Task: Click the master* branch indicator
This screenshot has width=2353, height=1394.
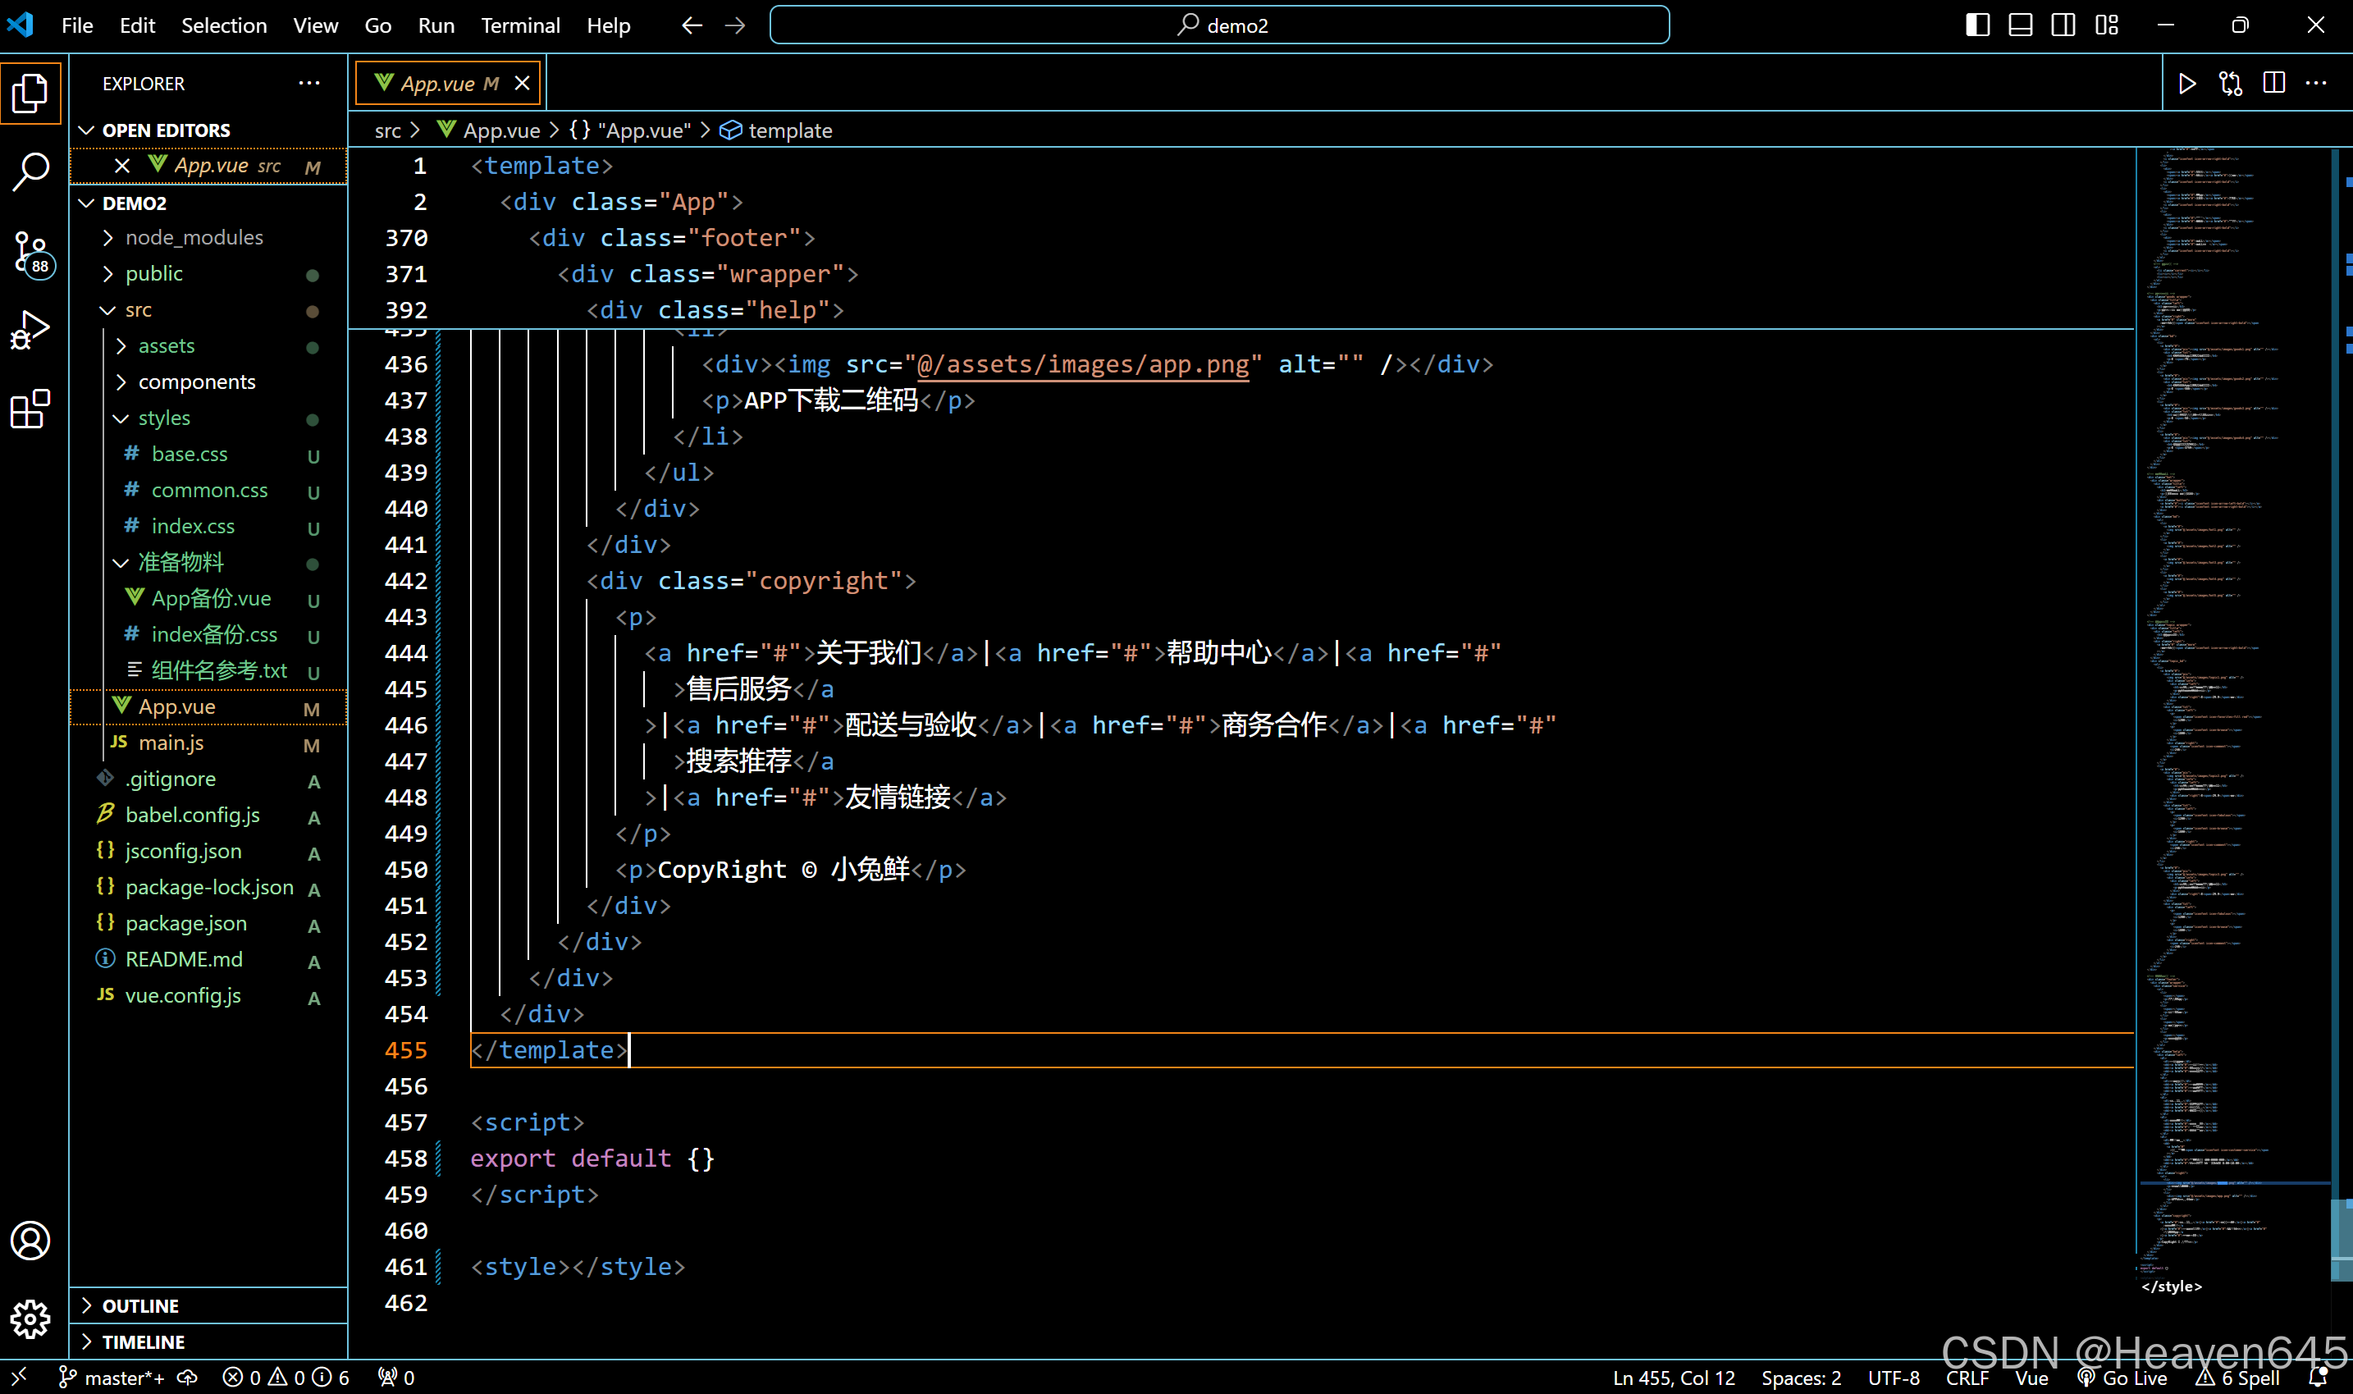Action: (x=111, y=1377)
